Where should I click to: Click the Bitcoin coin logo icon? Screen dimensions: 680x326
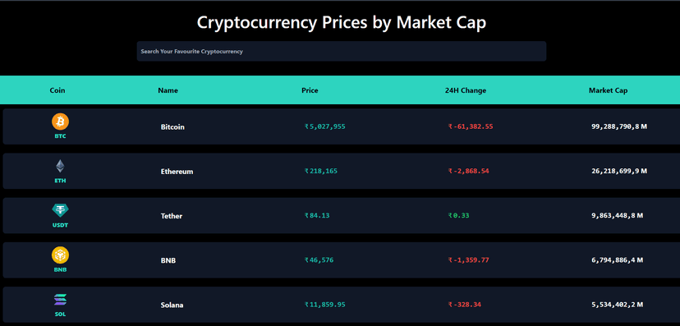point(60,122)
